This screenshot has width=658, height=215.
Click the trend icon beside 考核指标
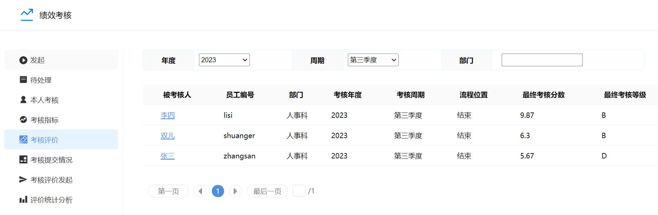[x=23, y=120]
